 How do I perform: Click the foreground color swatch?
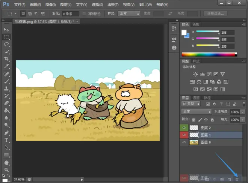click(x=184, y=33)
